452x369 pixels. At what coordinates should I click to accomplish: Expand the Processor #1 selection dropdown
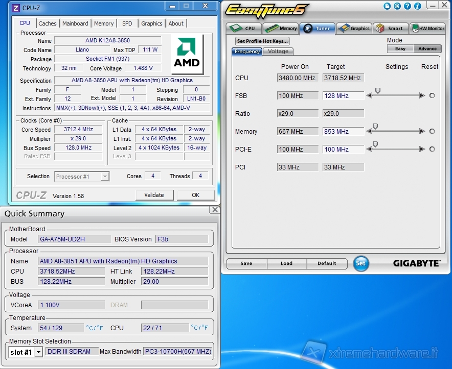(x=105, y=177)
